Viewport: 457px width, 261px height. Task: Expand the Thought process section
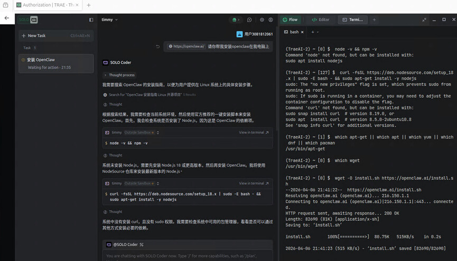tap(119, 75)
